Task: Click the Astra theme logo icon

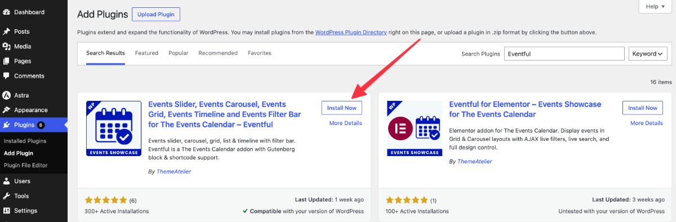Action: (6, 95)
